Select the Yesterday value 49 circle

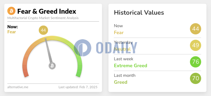point(196,45)
